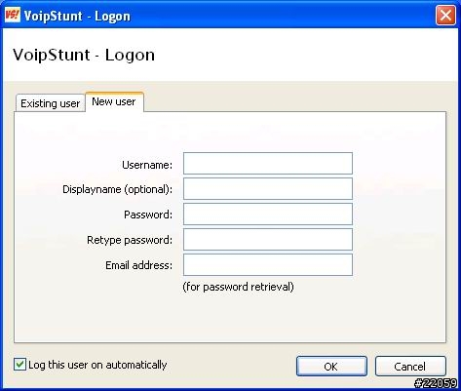The height and width of the screenshot is (391, 461).
Task: Click the Password: label text
Action: coord(148,215)
